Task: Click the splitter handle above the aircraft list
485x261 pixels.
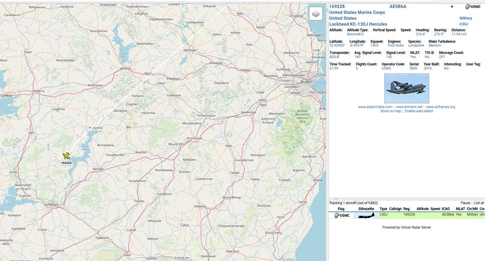Action: coord(336,199)
